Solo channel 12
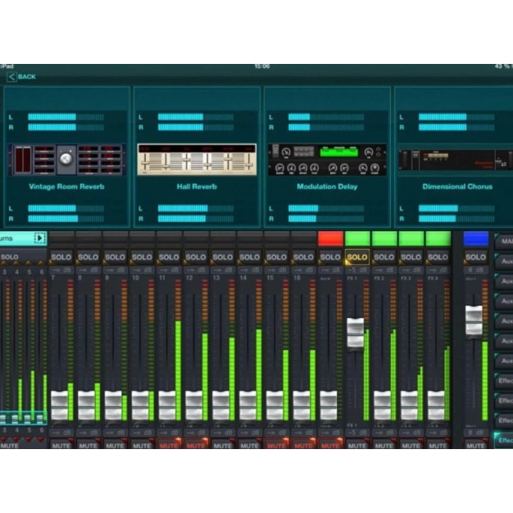The width and height of the screenshot is (513, 513). 196,257
